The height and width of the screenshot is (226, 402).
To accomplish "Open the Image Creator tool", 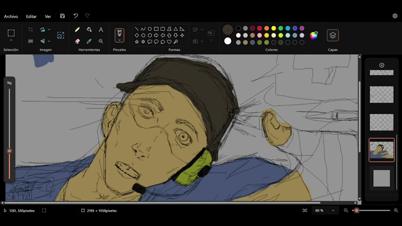I will (61, 35).
